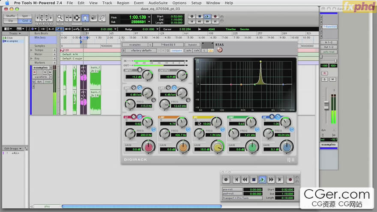
Task: Toggle HMF band IN enable button
Action: [257, 129]
